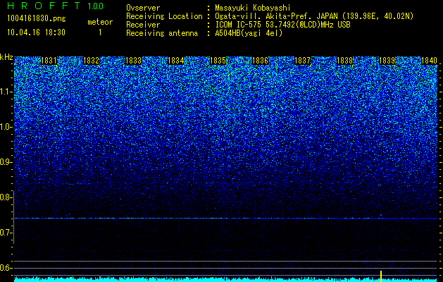Click the meteor count value 1
The height and width of the screenshot is (282, 443).
click(x=100, y=32)
